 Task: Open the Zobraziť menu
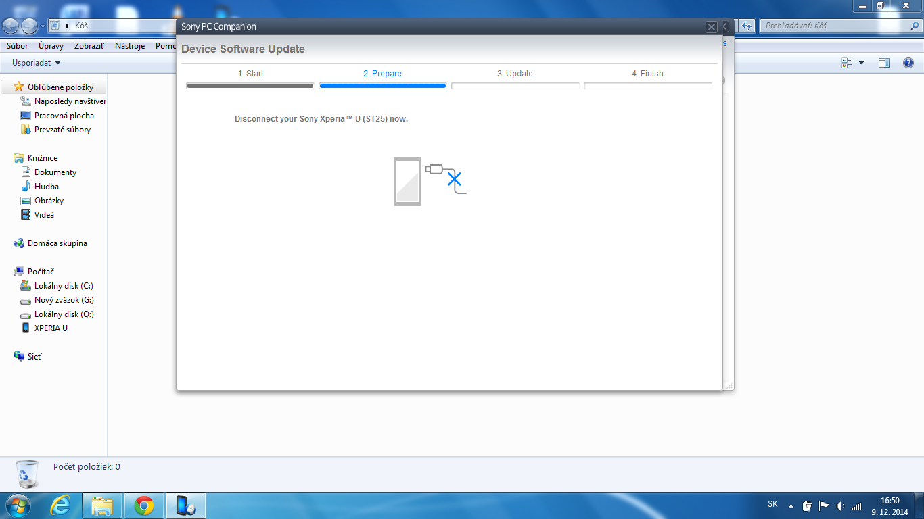89,46
